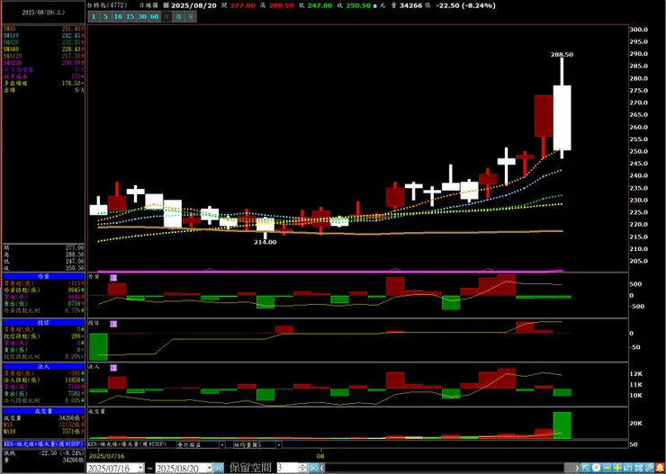666x474 pixels.
Task: Click the print/save icon in bottom toolbar
Action: coord(637,468)
